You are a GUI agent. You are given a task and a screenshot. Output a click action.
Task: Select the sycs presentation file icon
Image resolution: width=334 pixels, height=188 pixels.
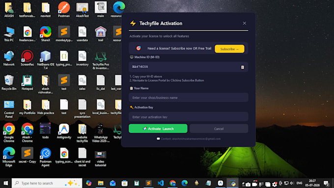coord(82,109)
